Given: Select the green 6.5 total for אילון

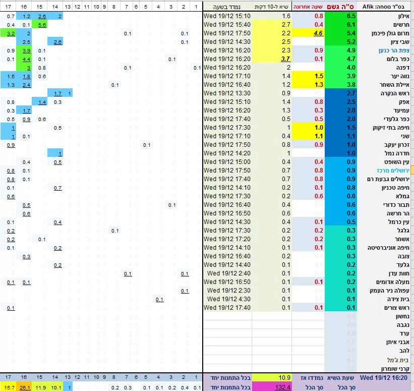Looking at the screenshot, I should 340,16.
